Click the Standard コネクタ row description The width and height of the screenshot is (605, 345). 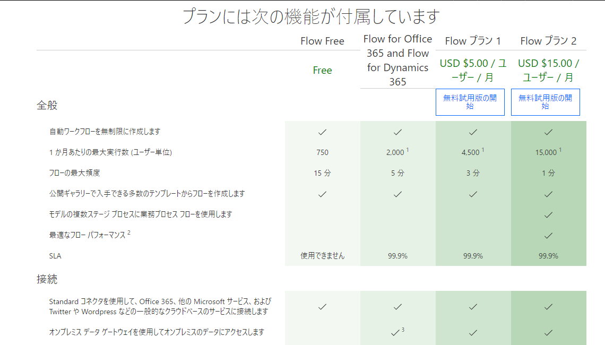[x=160, y=306]
